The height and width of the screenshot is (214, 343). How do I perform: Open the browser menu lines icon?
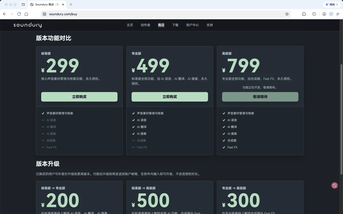[338, 14]
